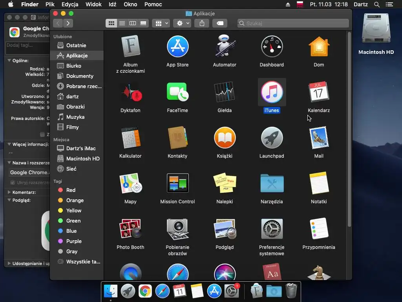
Task: Select the Notatki app icon
Action: pos(319,183)
